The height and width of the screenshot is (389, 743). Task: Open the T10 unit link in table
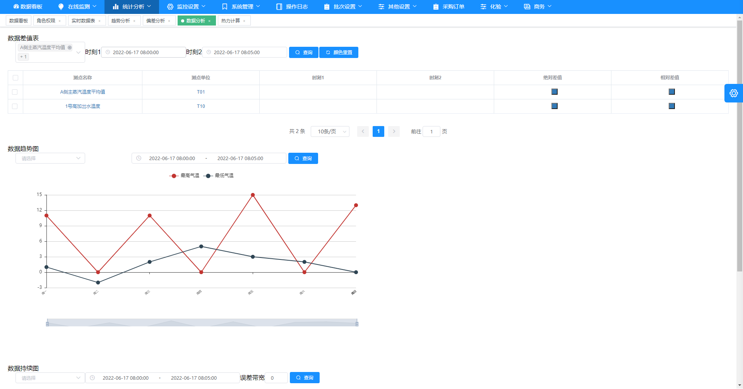pos(201,106)
